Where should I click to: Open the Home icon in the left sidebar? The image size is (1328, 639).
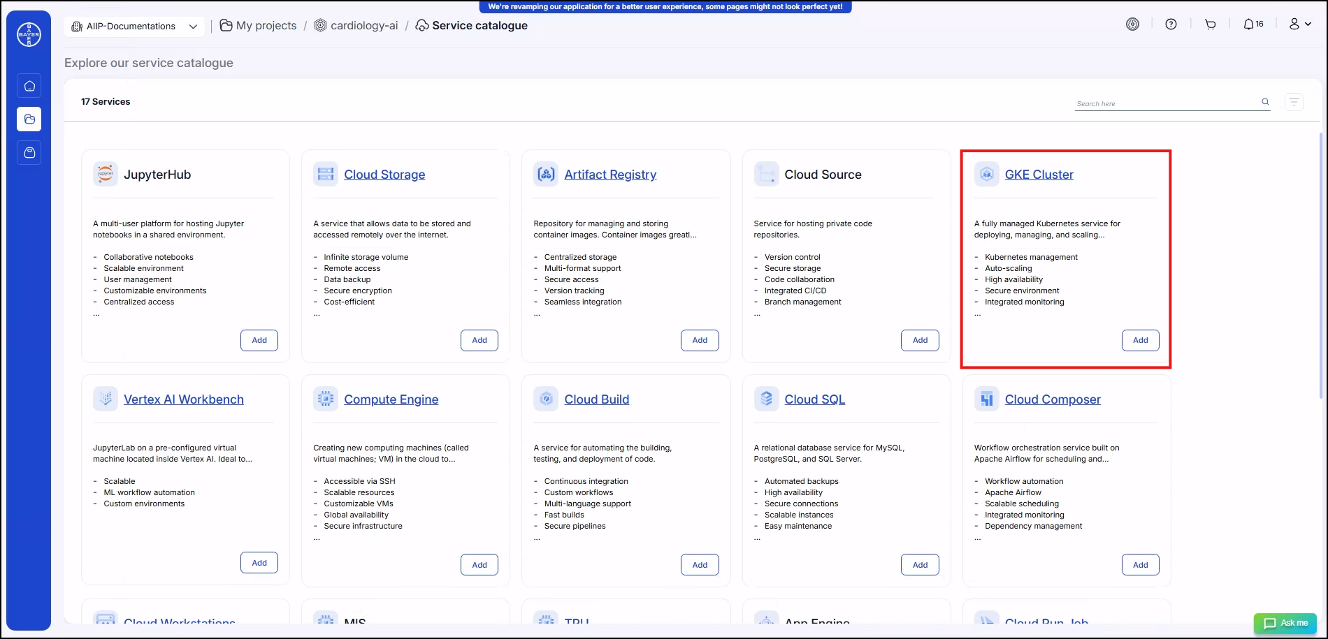tap(29, 86)
